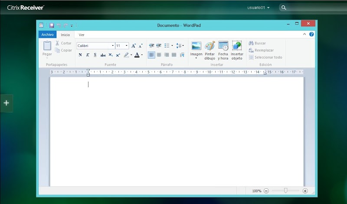Viewport: 347px width, 204px height.
Task: Click in the blank document page
Action: point(177,132)
